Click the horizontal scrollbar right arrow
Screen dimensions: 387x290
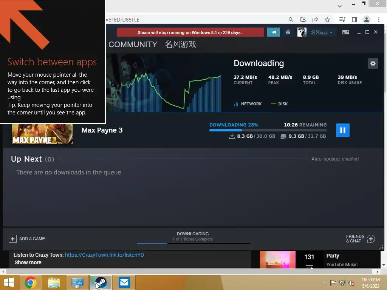tap(377, 271)
